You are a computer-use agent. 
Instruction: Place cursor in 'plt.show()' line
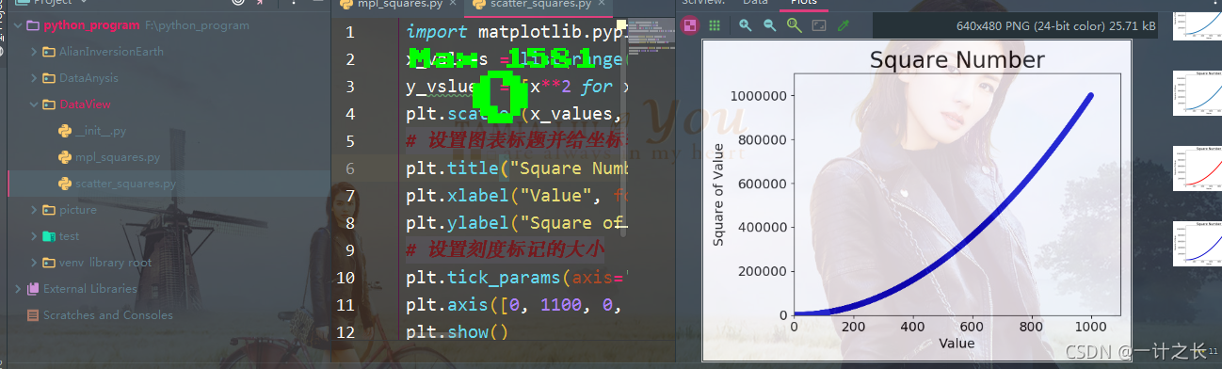coord(457,332)
